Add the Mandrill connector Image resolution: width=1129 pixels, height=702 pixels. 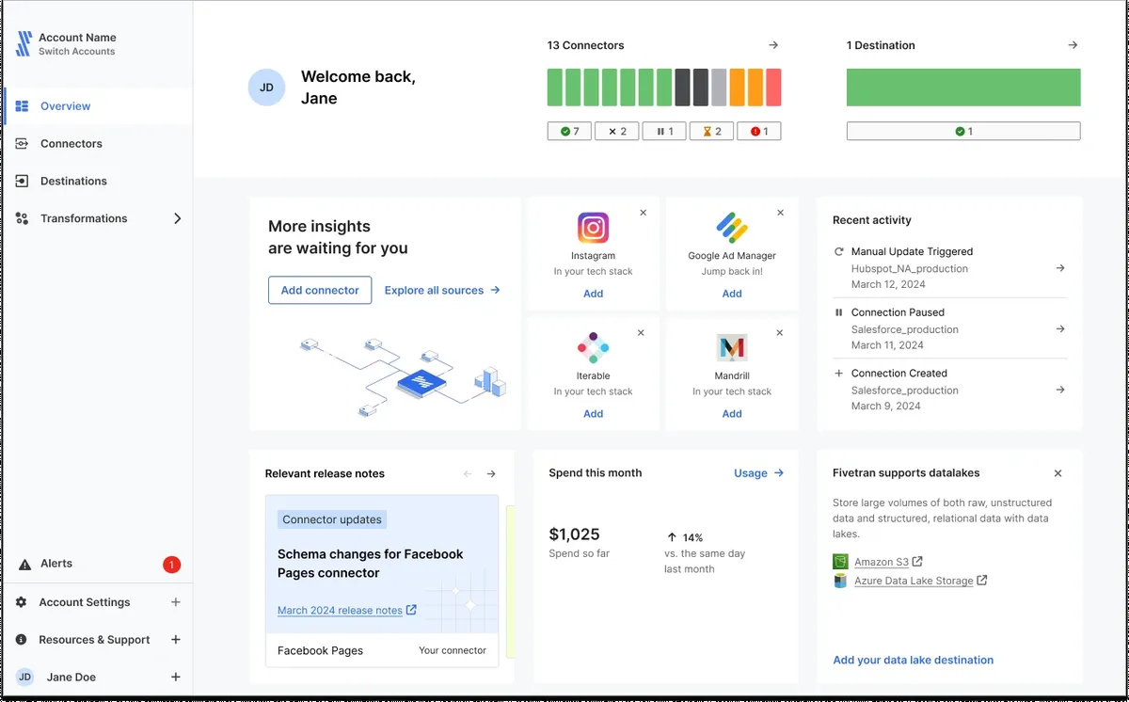(x=732, y=414)
